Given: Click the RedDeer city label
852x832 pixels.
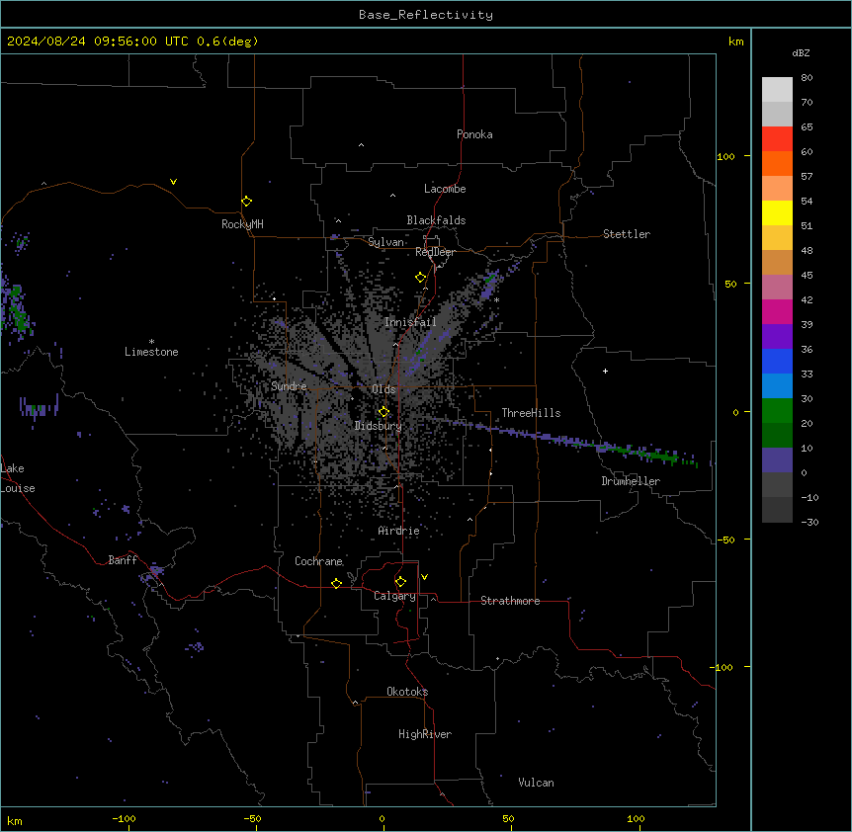Looking at the screenshot, I should 435,252.
